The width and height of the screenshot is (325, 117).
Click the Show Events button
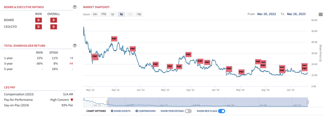tap(121, 111)
